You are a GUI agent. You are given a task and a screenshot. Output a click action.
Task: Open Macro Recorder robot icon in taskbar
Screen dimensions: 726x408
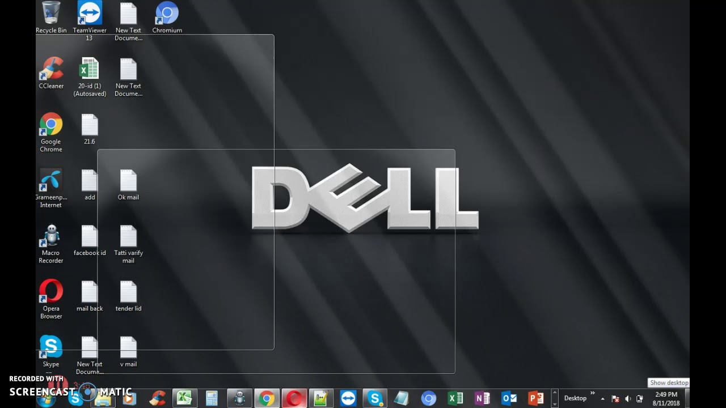tap(239, 399)
